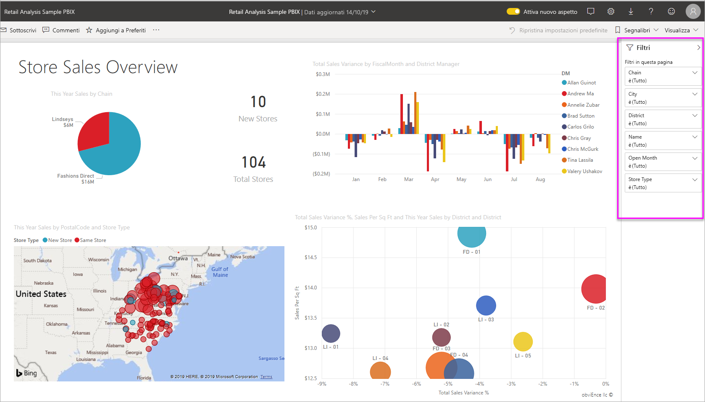The image size is (705, 402).
Task: Open the user profile avatar
Action: 693,11
